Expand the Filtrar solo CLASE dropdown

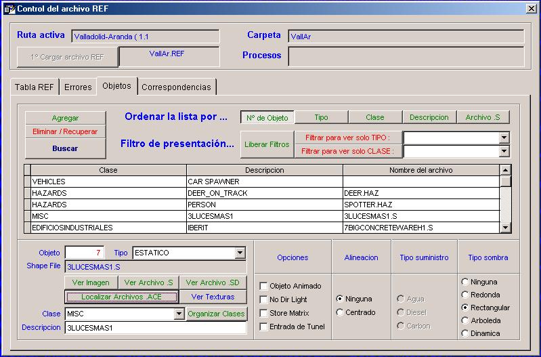pyautogui.click(x=504, y=151)
